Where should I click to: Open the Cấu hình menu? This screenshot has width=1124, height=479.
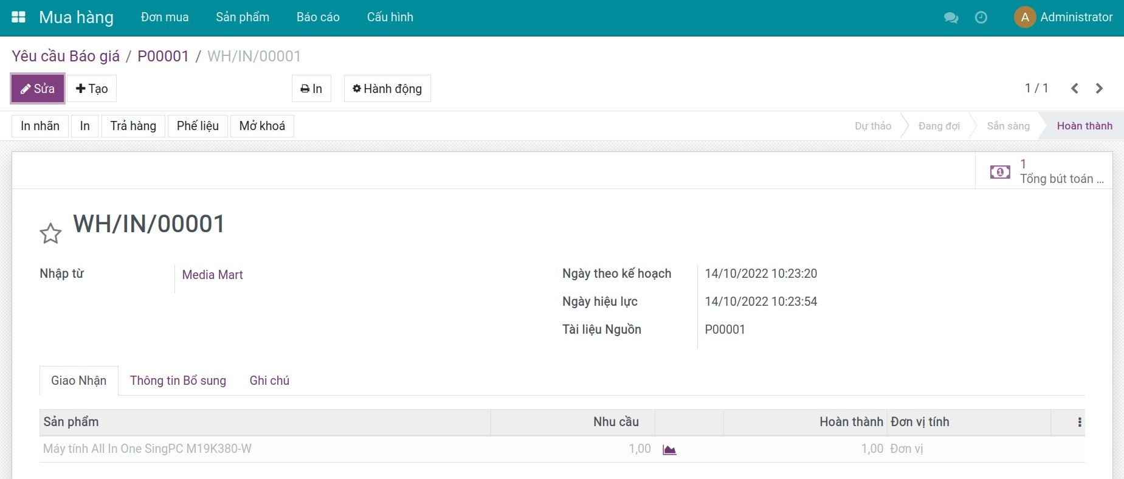point(390,17)
